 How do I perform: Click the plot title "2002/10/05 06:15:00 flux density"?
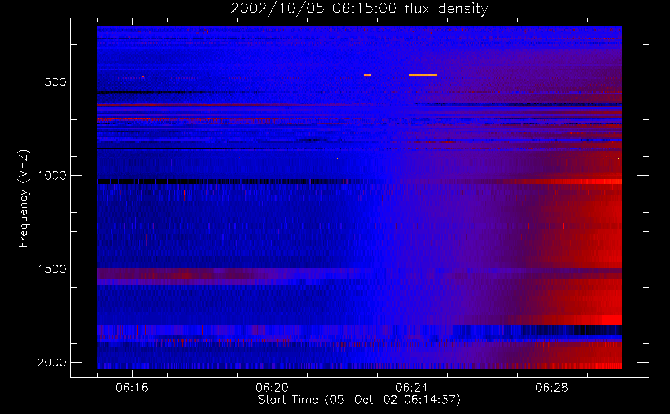pyautogui.click(x=359, y=8)
